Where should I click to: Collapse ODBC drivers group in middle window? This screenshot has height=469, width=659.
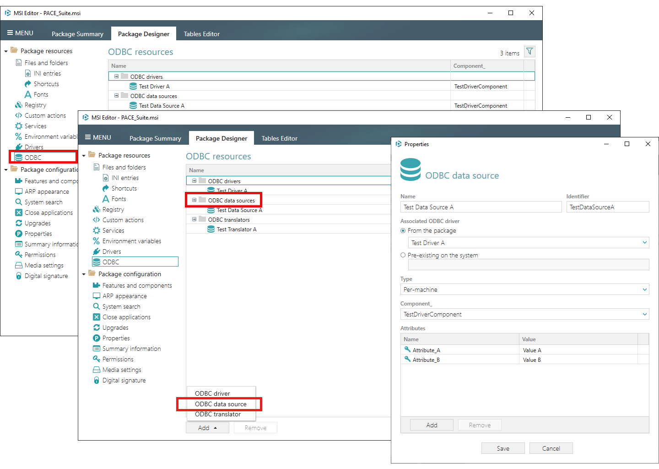(x=194, y=181)
